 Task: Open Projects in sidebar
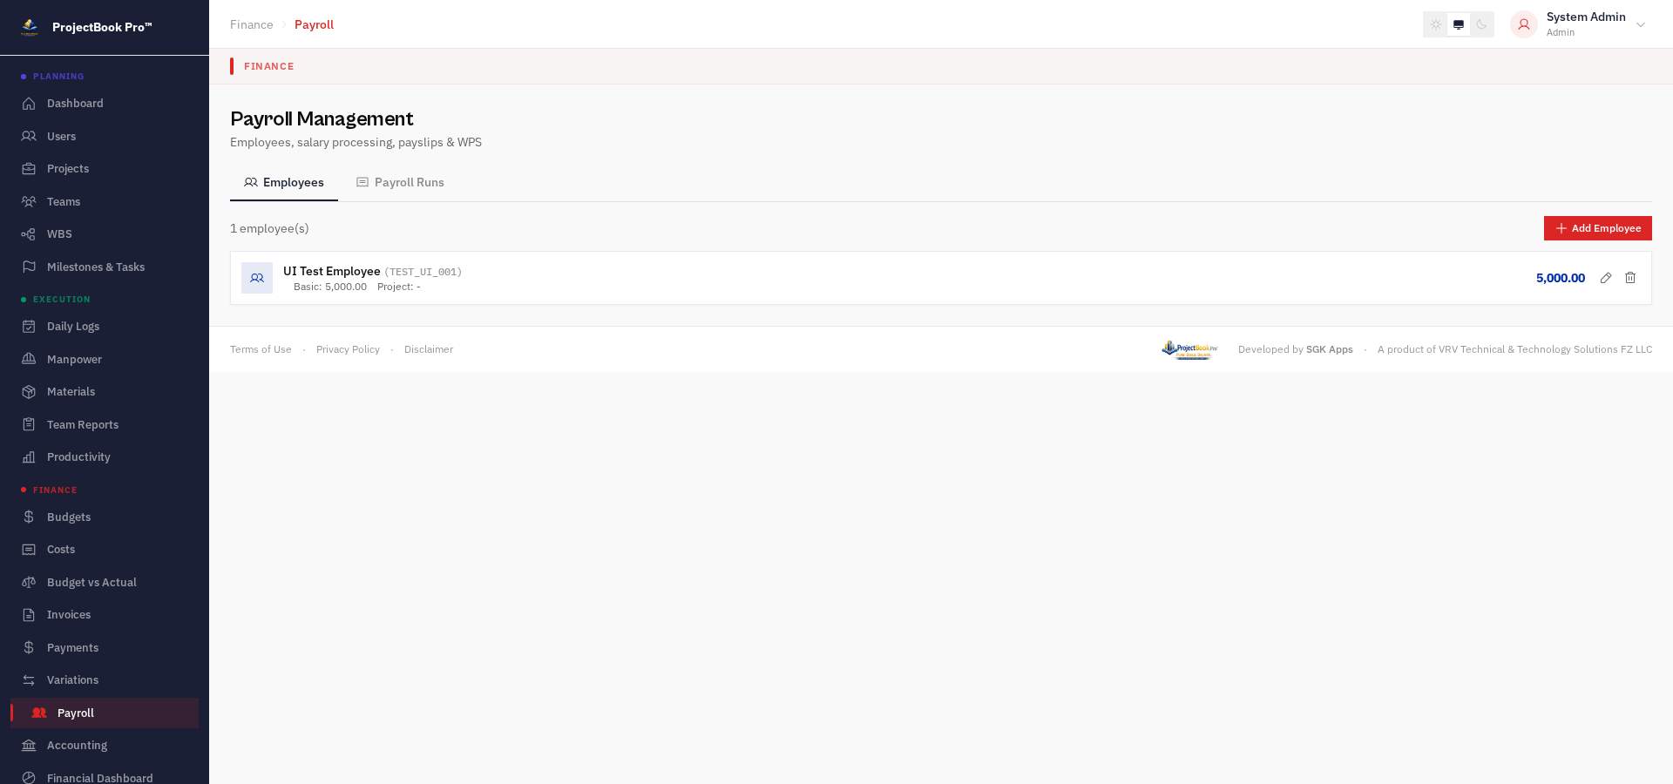coord(105,168)
